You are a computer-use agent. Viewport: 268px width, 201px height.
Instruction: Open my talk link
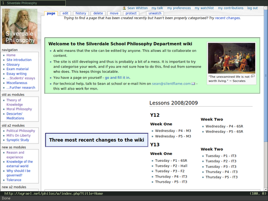[157, 8]
